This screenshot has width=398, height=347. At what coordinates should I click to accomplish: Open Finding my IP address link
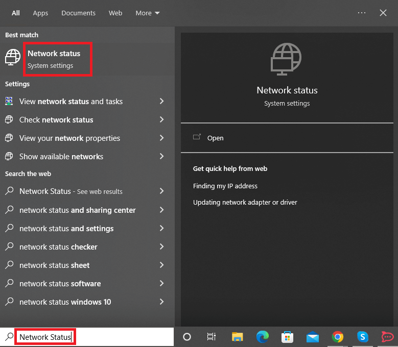225,186
